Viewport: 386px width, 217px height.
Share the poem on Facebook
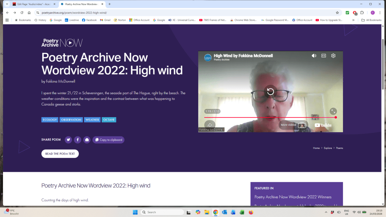[x=78, y=140]
